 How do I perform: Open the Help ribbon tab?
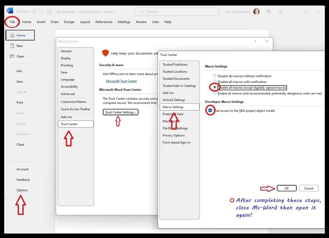pos(168,22)
